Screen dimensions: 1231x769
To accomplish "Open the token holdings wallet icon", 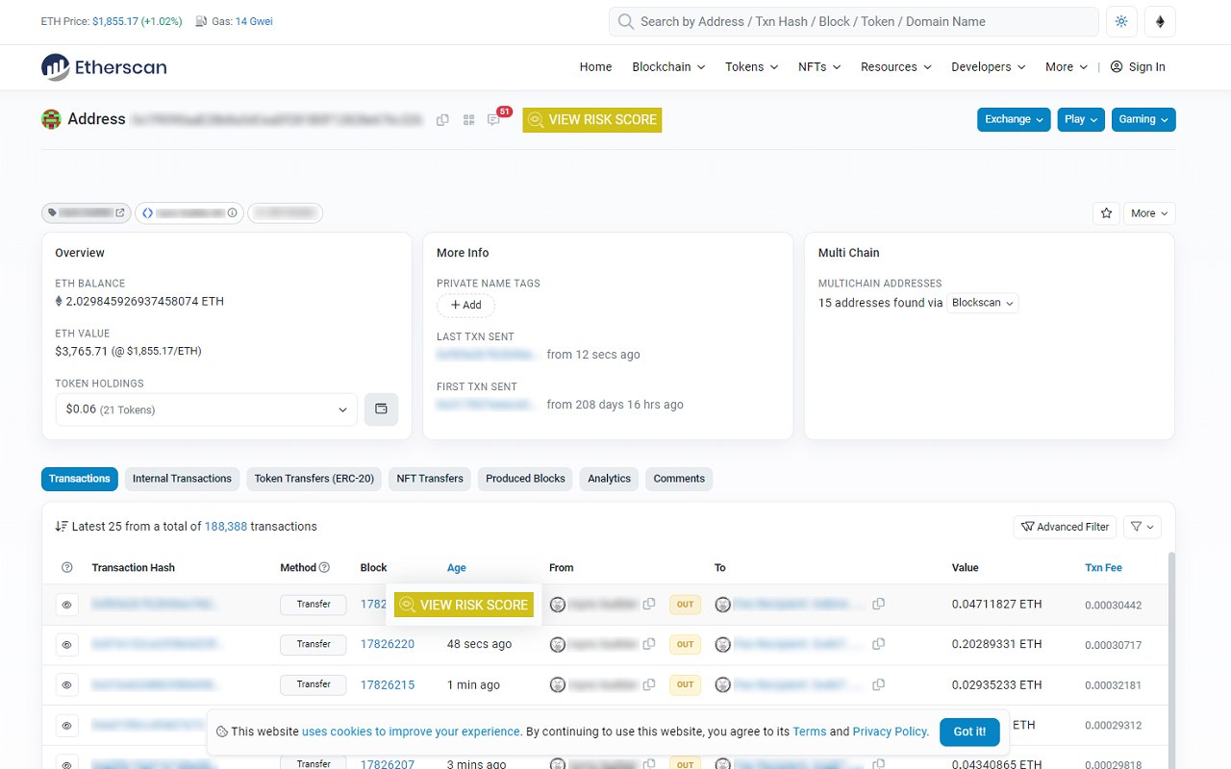I will [381, 409].
